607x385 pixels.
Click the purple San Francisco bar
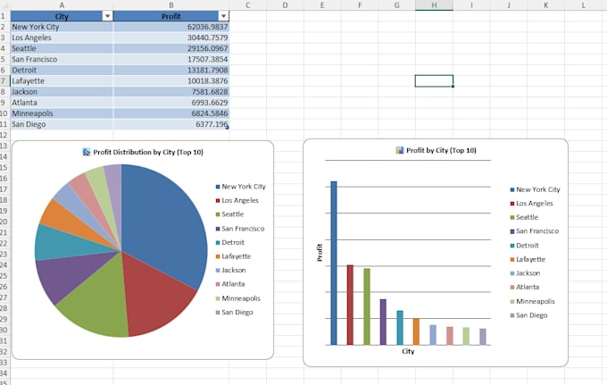pos(383,322)
